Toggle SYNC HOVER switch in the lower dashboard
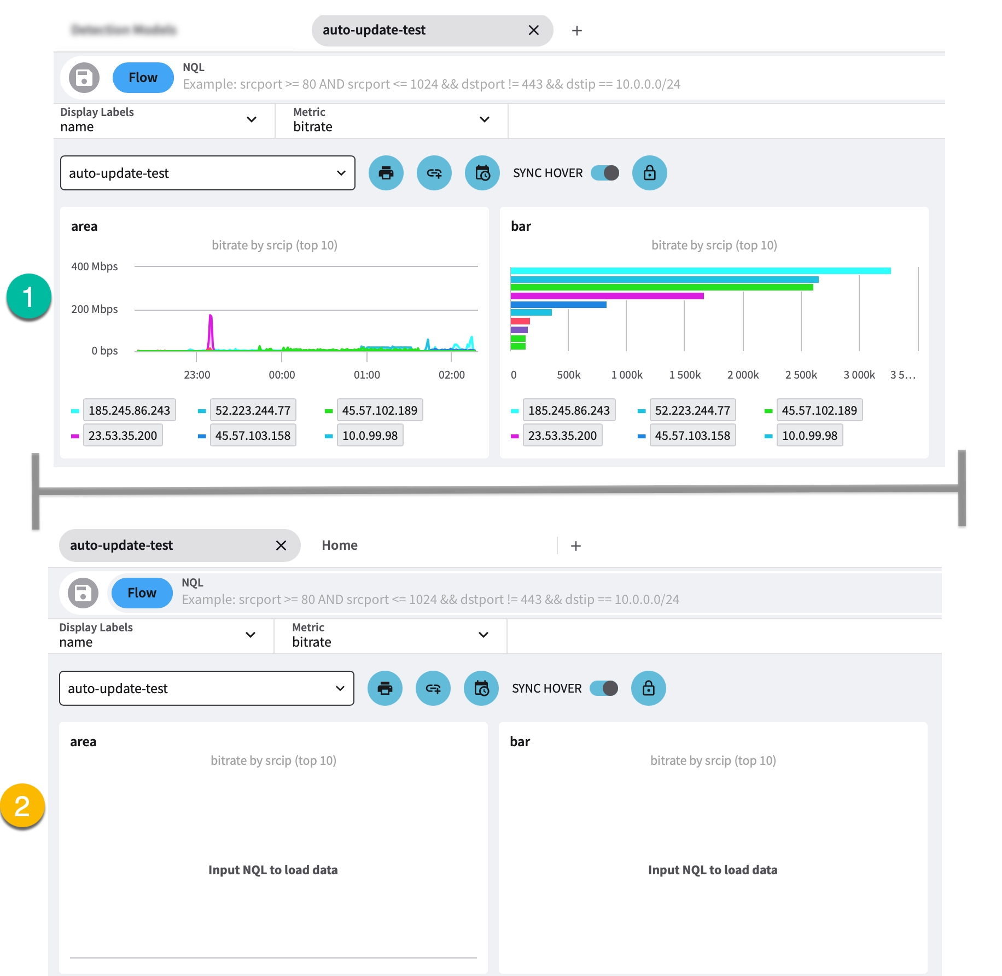The image size is (1002, 976). [x=604, y=688]
